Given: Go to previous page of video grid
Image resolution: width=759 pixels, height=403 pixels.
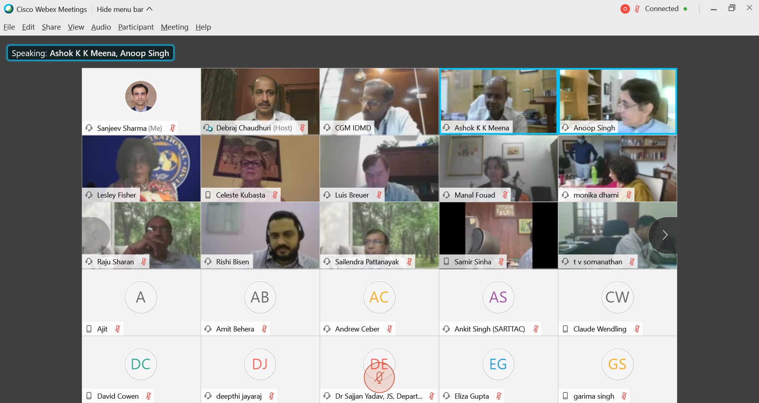Looking at the screenshot, I should coord(94,235).
